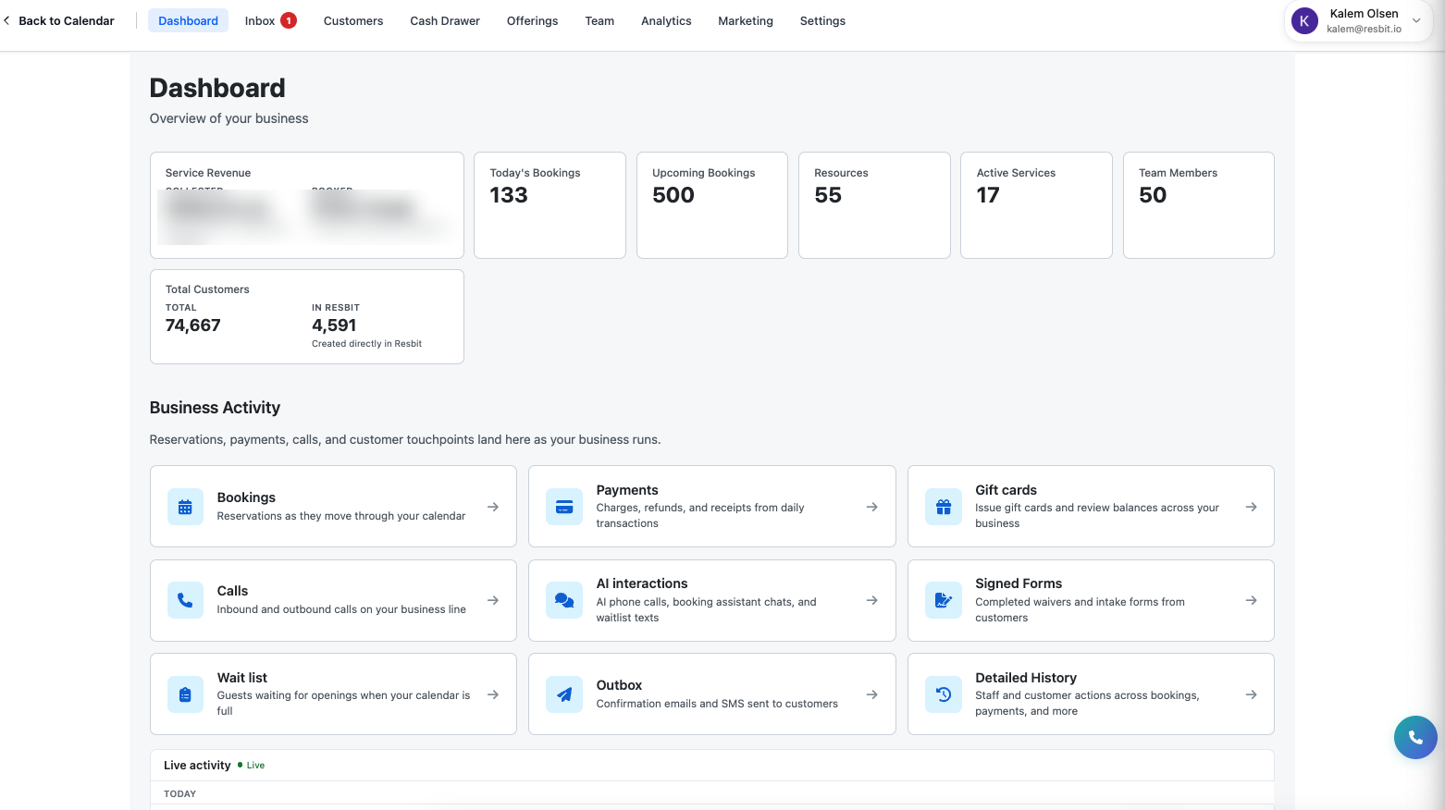Screen dimensions: 1445x810
Task: Click the Payments card icon
Action: [x=564, y=507]
